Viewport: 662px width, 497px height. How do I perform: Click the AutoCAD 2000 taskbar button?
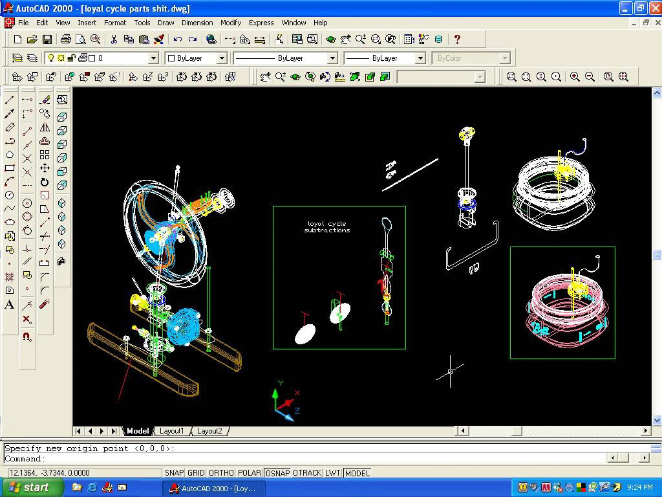(x=213, y=488)
